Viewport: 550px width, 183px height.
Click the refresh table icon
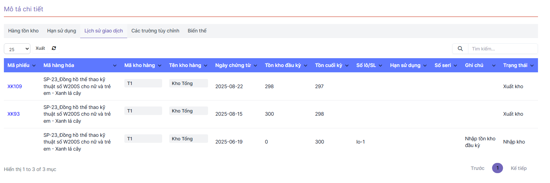(x=54, y=48)
